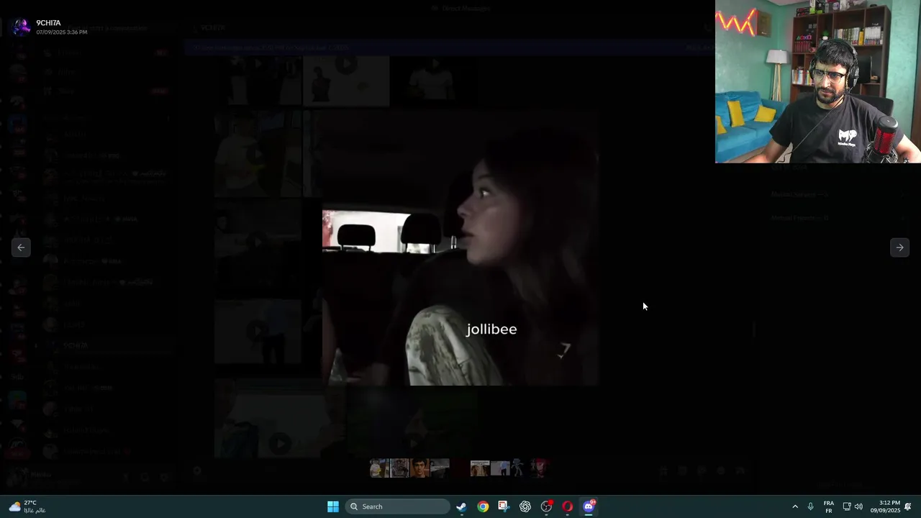Image resolution: width=921 pixels, height=518 pixels.
Task: Select the second thumbnail in the media strip
Action: click(x=399, y=468)
